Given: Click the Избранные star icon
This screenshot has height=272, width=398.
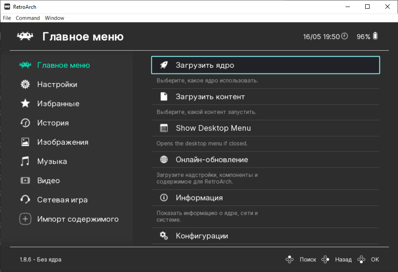Looking at the screenshot, I should [25, 104].
